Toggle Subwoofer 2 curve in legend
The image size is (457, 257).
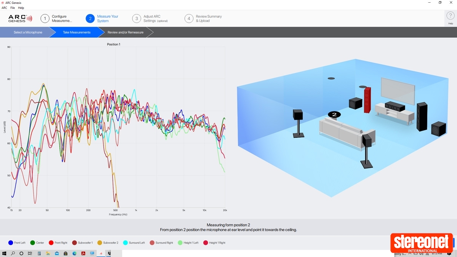click(x=100, y=243)
